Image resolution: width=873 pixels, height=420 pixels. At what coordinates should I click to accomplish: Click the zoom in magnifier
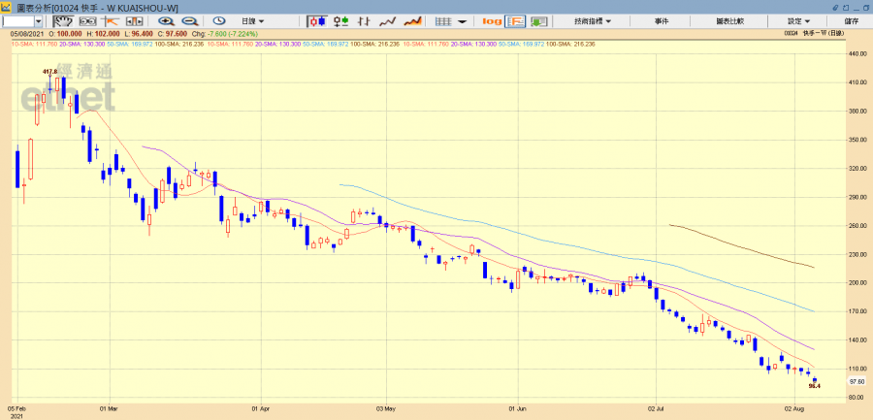167,20
